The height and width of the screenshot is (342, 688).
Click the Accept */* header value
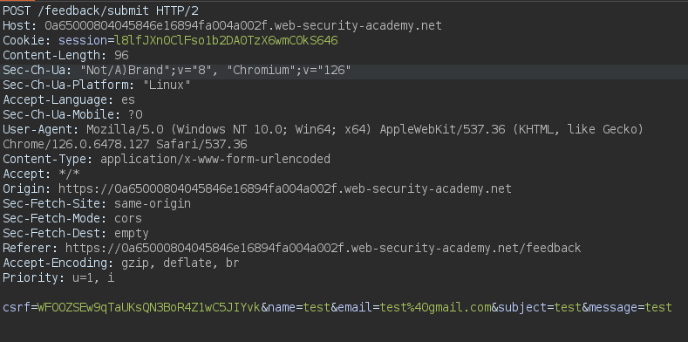click(70, 174)
